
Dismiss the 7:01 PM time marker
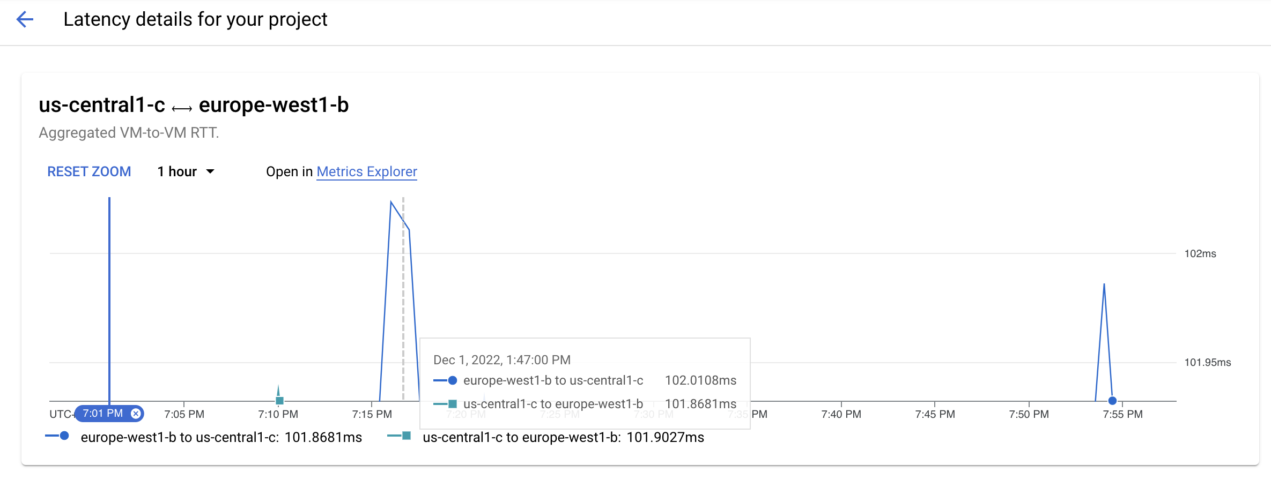click(x=136, y=414)
